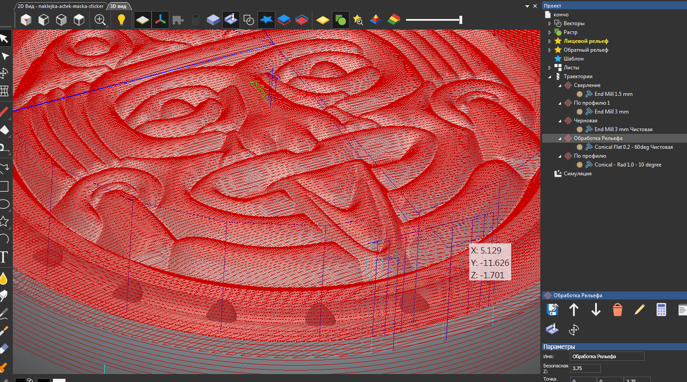Toggle visibility dot for End Mill 1.5 mm
The height and width of the screenshot is (382, 687).
pyautogui.click(x=580, y=94)
